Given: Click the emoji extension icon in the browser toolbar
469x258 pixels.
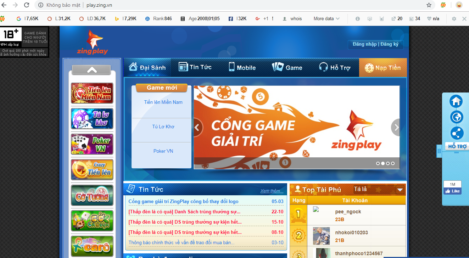Looking at the screenshot, I should 459,5.
